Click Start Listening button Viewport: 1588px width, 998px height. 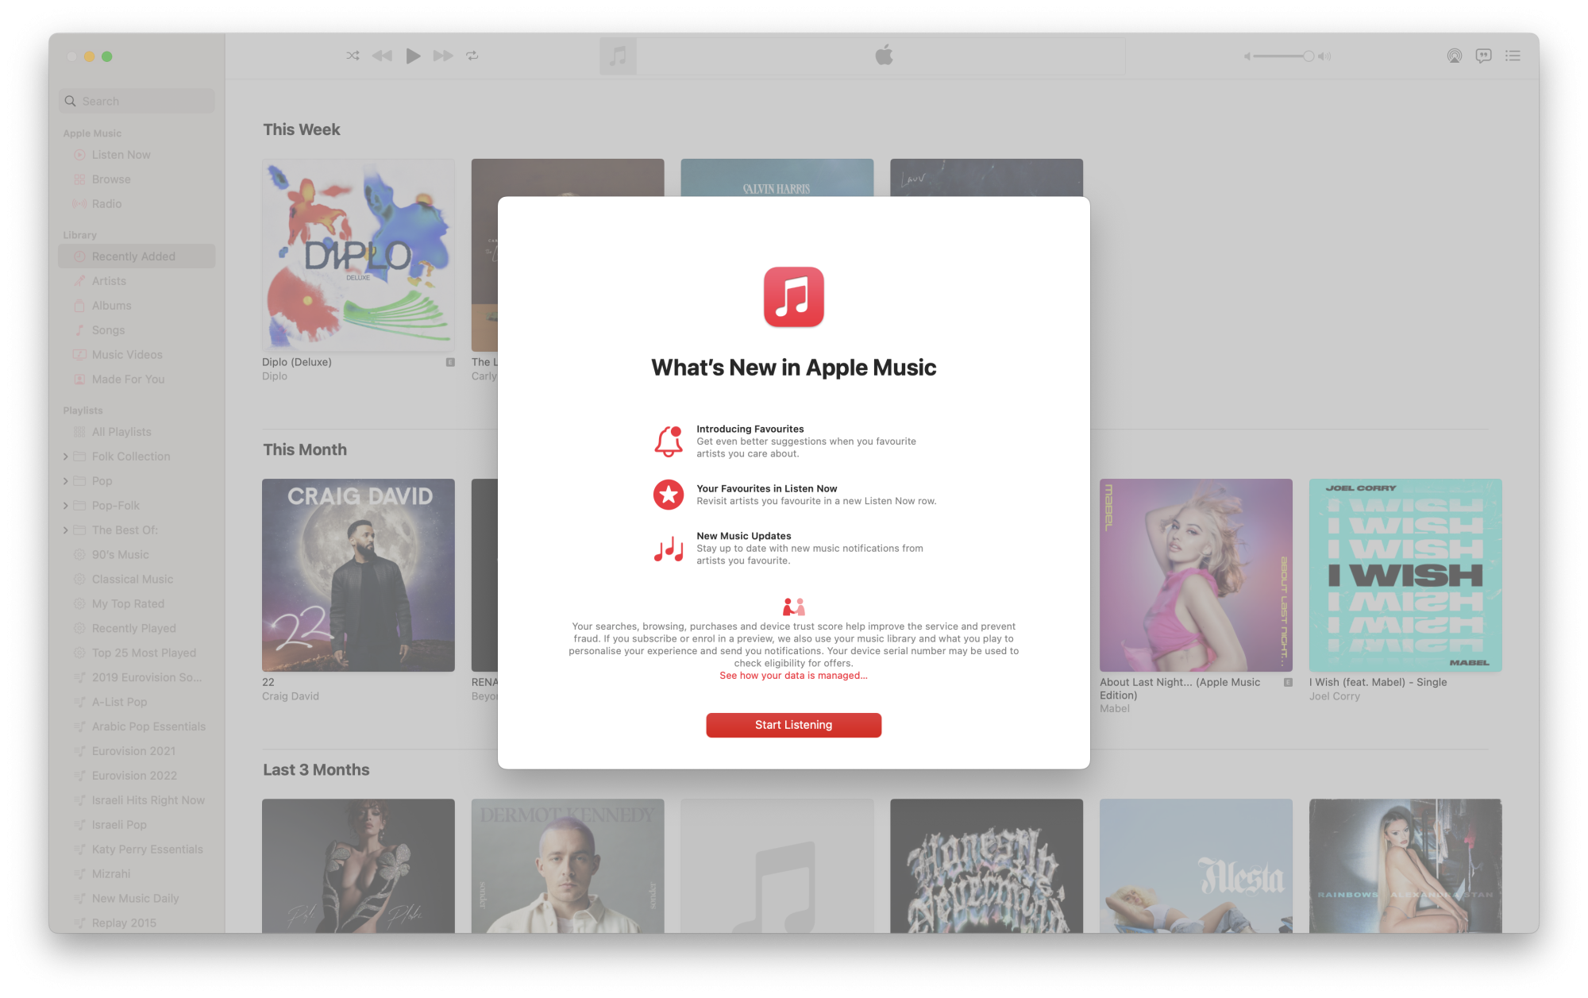coord(793,726)
